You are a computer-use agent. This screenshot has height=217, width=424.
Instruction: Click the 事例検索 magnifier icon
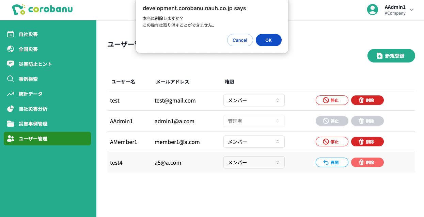[11, 79]
